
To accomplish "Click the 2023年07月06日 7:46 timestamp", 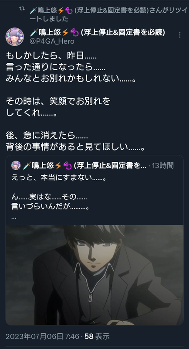I will coord(42,336).
